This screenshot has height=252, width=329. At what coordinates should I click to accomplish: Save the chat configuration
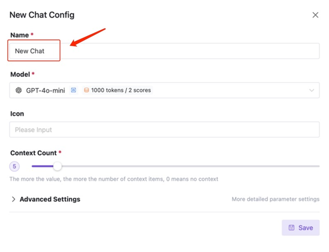301,228
